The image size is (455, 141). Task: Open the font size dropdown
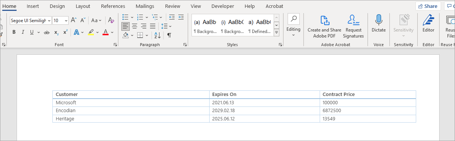coord(66,21)
